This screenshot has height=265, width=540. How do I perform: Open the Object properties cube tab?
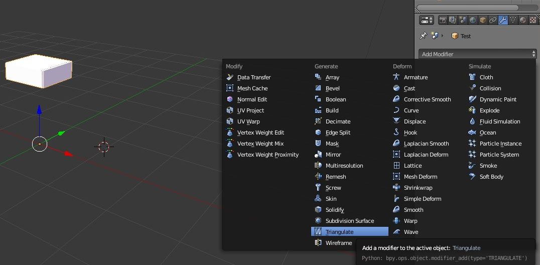click(x=483, y=20)
